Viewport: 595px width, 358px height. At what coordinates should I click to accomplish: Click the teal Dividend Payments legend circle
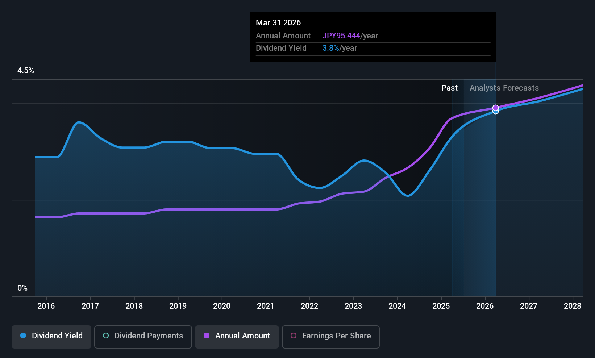[106, 336]
